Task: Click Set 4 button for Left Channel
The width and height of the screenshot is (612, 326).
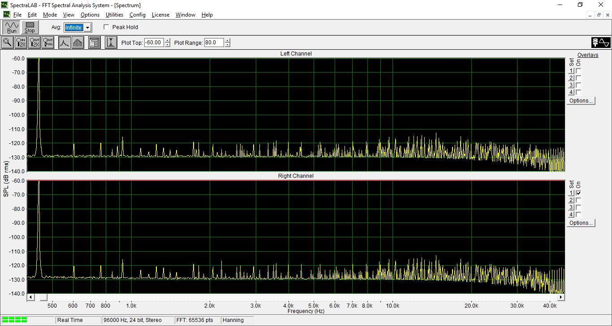Action: click(x=571, y=92)
